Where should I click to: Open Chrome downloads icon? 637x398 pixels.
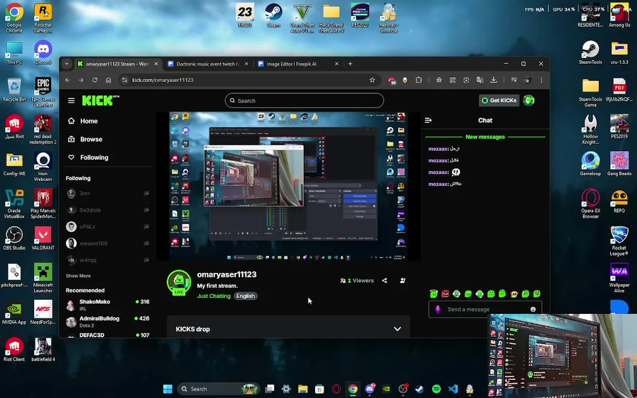494,80
